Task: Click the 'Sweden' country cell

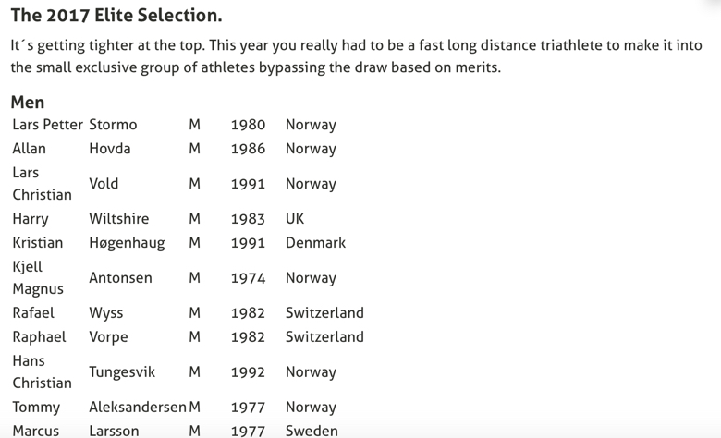Action: coord(312,431)
